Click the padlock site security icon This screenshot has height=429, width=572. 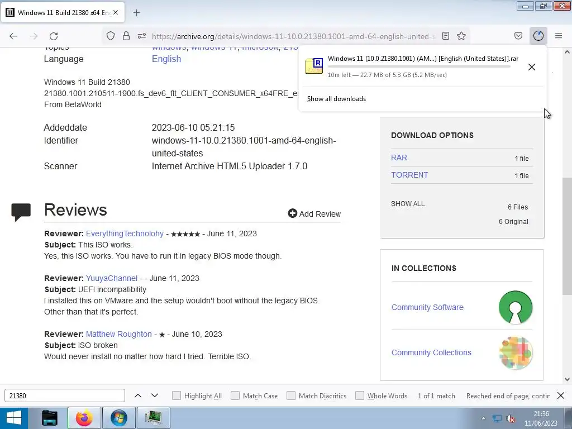[x=126, y=36]
